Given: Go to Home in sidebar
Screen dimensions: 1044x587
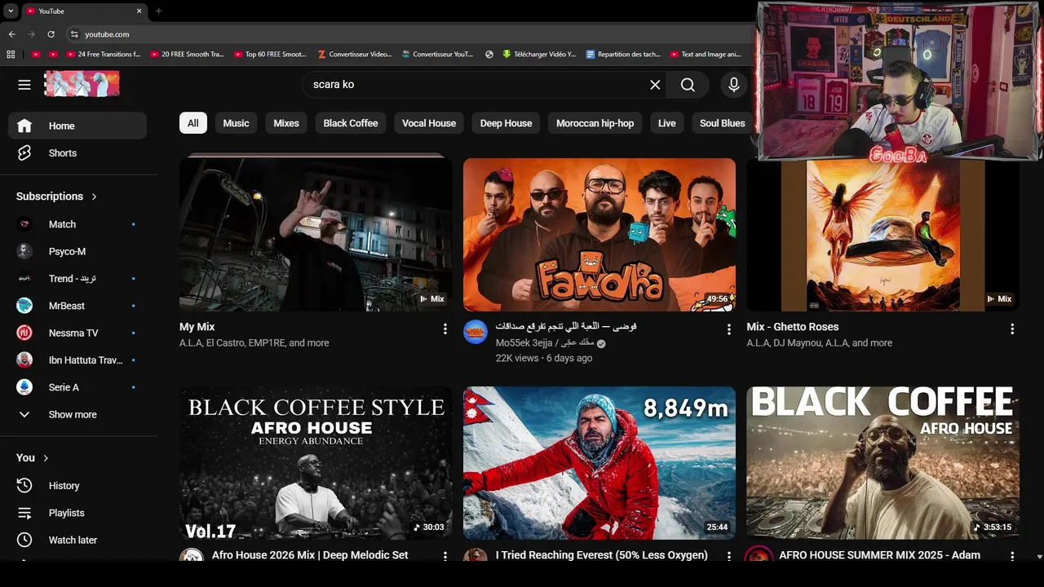Looking at the screenshot, I should coord(77,126).
